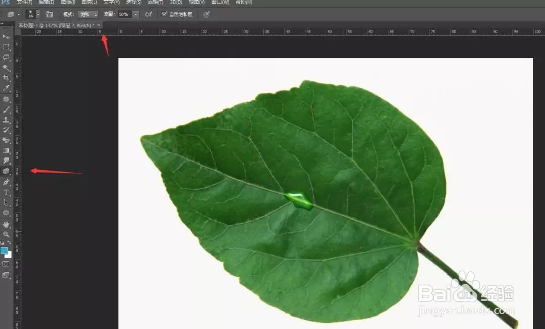Select the Rectangular Marquee tool
This screenshot has height=329, width=545.
tap(6, 47)
